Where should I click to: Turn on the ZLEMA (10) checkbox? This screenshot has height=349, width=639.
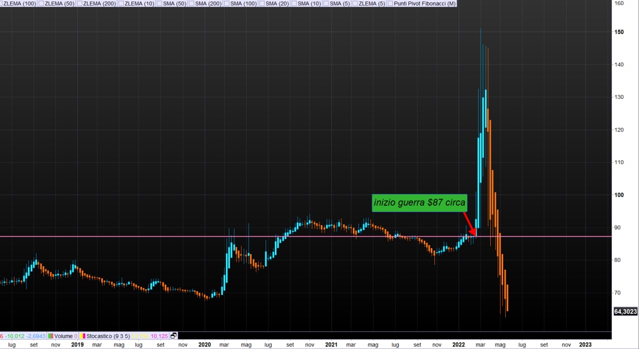[121, 3]
